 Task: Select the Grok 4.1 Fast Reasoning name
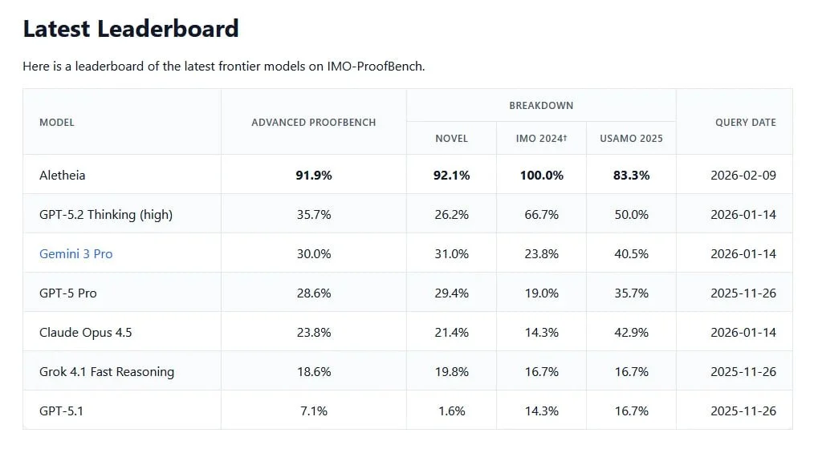[106, 371]
